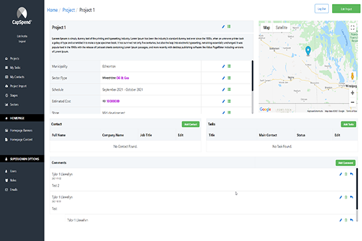Edit the 'Test' comment by Tyler
This screenshot has height=241, width=362.
click(x=341, y=197)
